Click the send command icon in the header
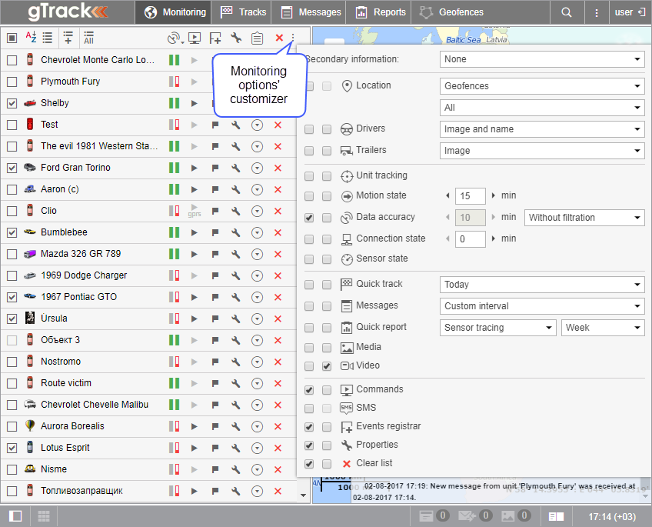 pos(195,38)
